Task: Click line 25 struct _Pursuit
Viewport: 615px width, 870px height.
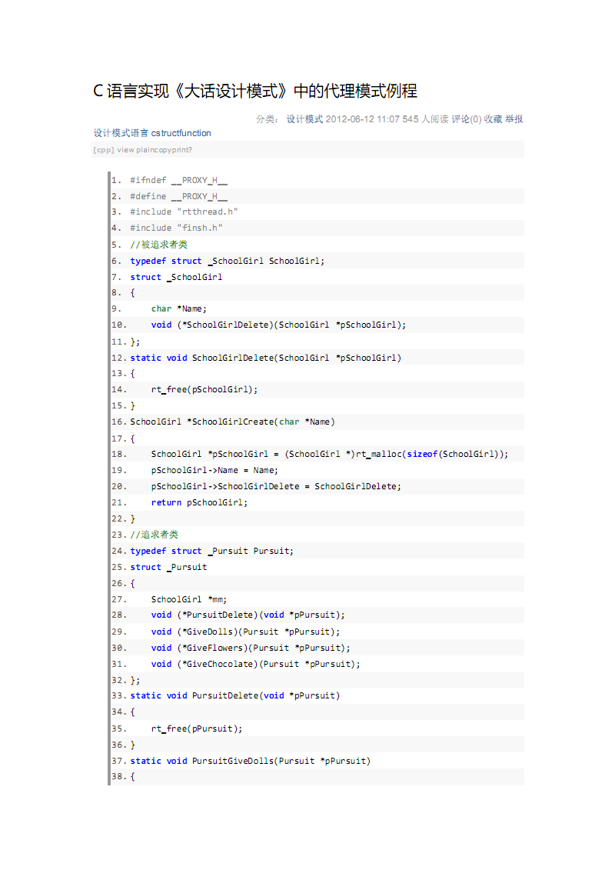Action: point(168,567)
